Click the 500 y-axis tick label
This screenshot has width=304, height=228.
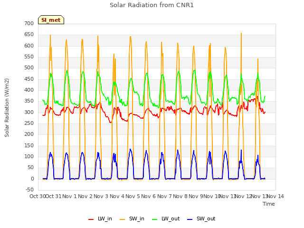tap(29, 67)
